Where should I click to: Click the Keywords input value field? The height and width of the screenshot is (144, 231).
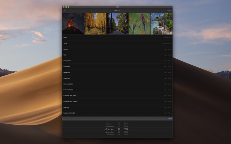tap(168, 72)
